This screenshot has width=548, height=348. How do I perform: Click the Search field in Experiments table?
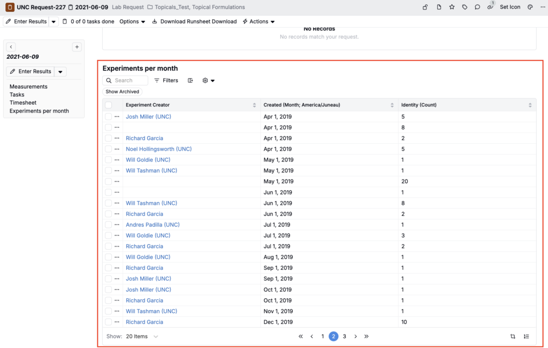tap(125, 80)
